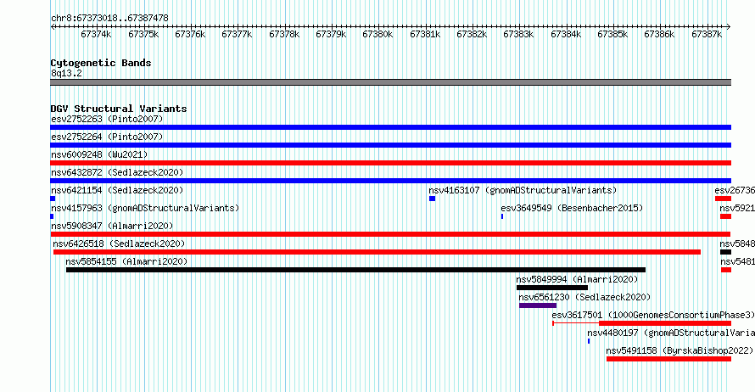Click the tiny blue nsv4480197 feature mark
Screen dimensions: 755x392
coord(589,341)
